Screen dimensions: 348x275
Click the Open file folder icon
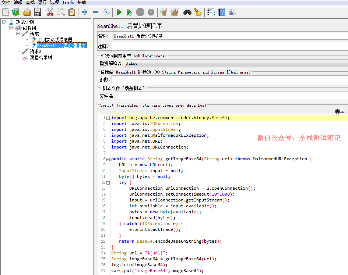pyautogui.click(x=27, y=12)
